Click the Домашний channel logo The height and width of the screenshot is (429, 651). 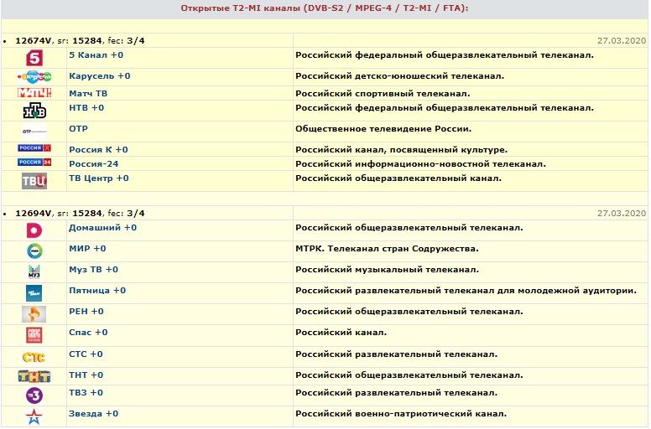pos(34,230)
